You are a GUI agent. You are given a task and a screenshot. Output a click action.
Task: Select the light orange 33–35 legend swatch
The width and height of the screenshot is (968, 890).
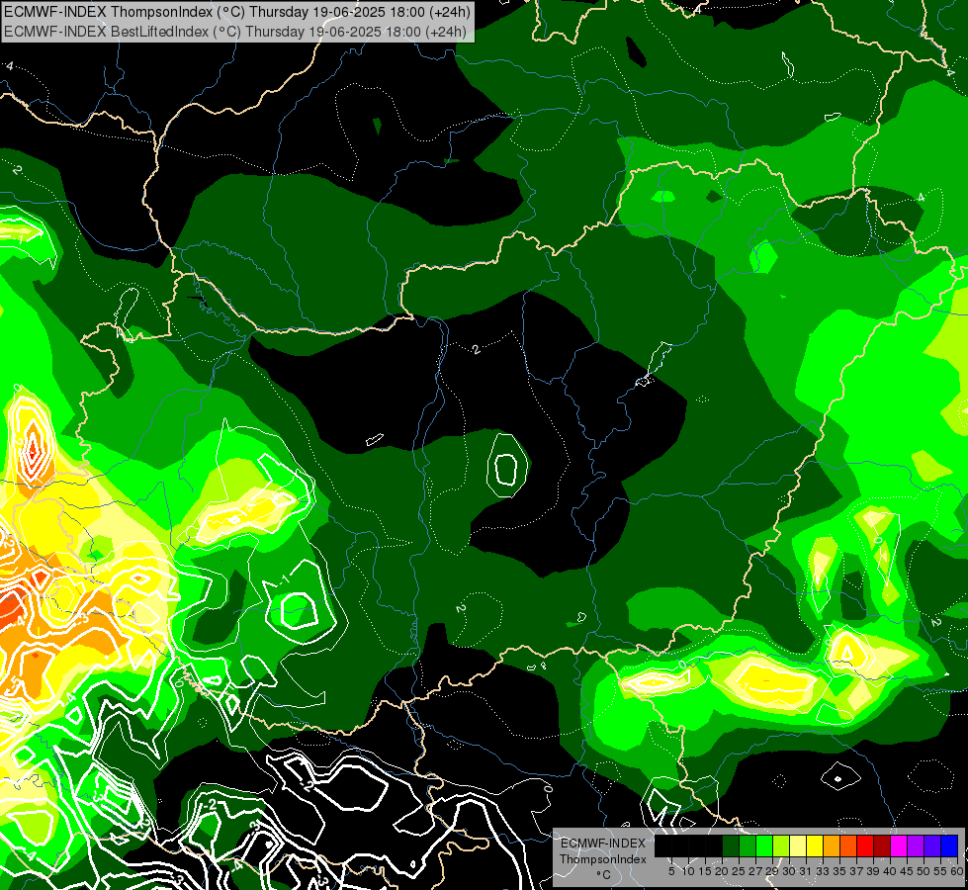[x=832, y=846]
